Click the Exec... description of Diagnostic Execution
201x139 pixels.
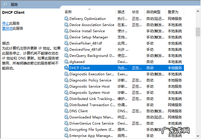(123, 74)
